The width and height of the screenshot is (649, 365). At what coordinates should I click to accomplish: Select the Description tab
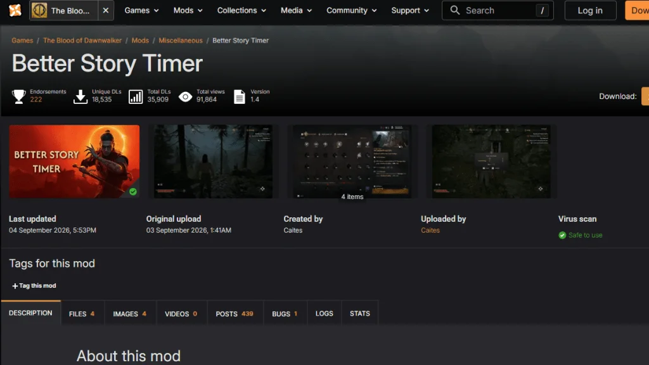pos(30,313)
